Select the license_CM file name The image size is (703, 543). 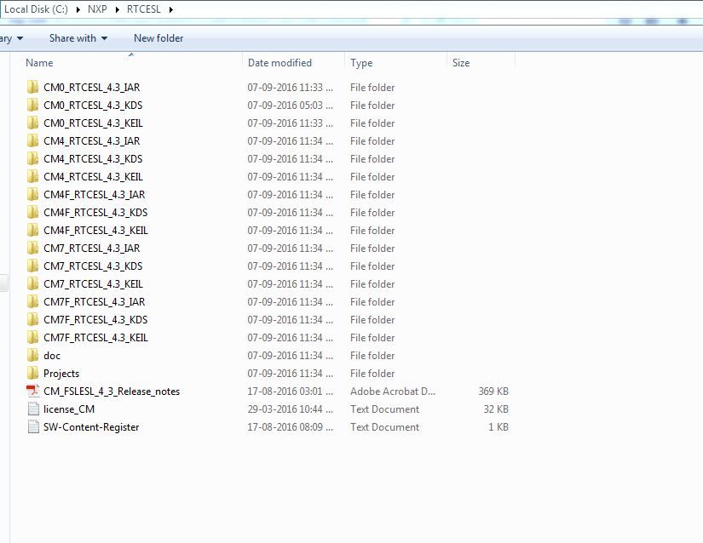click(69, 409)
